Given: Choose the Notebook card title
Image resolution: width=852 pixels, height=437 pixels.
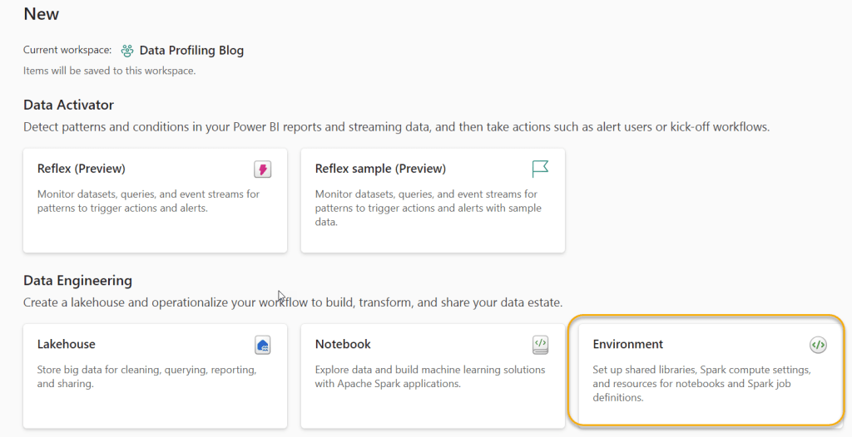Looking at the screenshot, I should [x=343, y=344].
